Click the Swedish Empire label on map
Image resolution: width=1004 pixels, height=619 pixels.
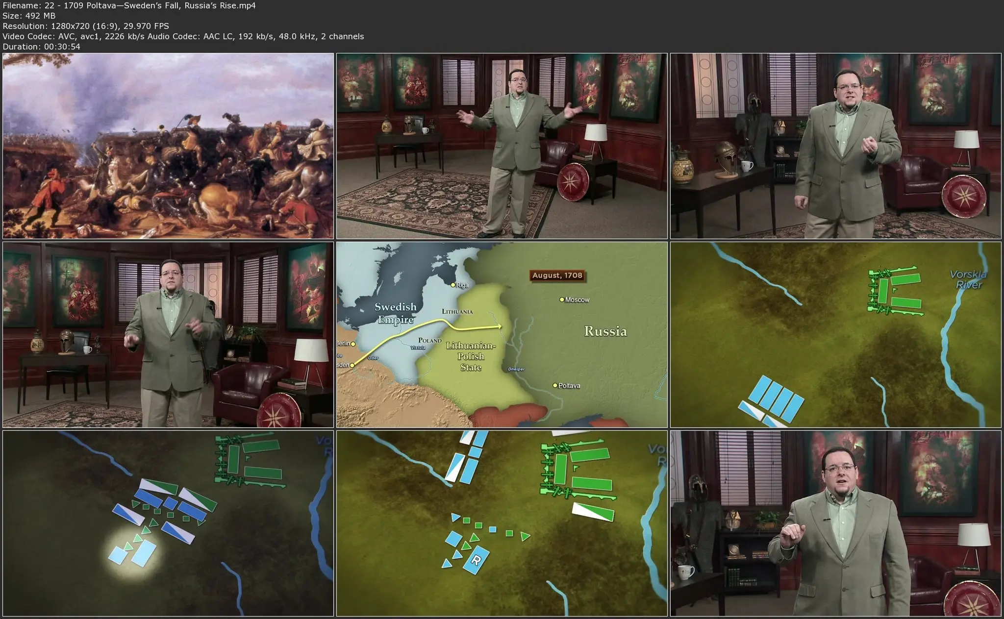point(396,313)
